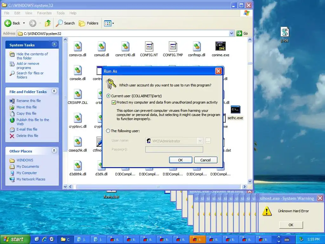Select the sethc.exe icon
Image resolution: width=325 pixels, height=244 pixels.
tap(235, 109)
